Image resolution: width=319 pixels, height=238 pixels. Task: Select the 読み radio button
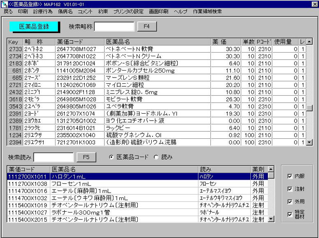pos(156,157)
